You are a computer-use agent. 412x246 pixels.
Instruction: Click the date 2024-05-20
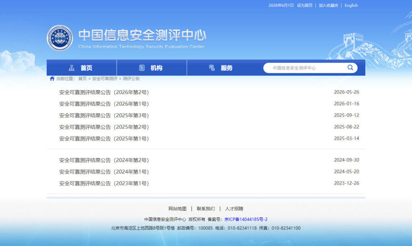346,172
